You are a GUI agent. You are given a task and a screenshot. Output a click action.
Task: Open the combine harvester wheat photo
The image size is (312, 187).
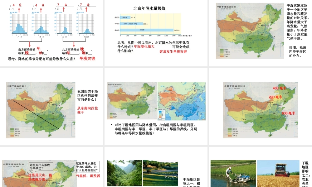(x=278, y=174)
